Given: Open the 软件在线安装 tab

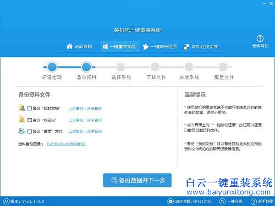Looking at the screenshot, I should (x=201, y=47).
